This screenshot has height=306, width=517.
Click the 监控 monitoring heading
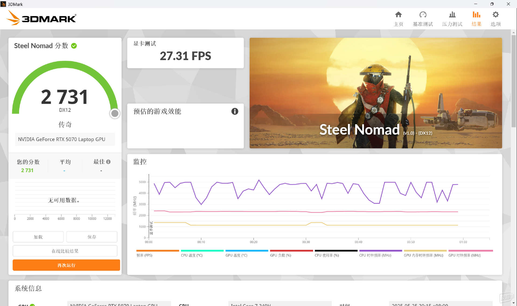click(140, 162)
